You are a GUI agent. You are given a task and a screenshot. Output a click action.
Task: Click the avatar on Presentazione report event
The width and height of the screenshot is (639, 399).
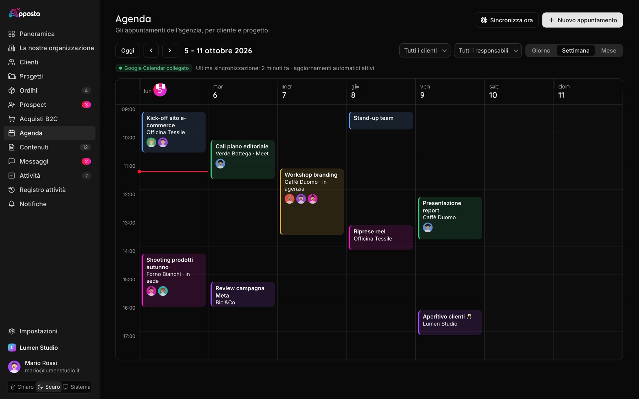(x=428, y=227)
